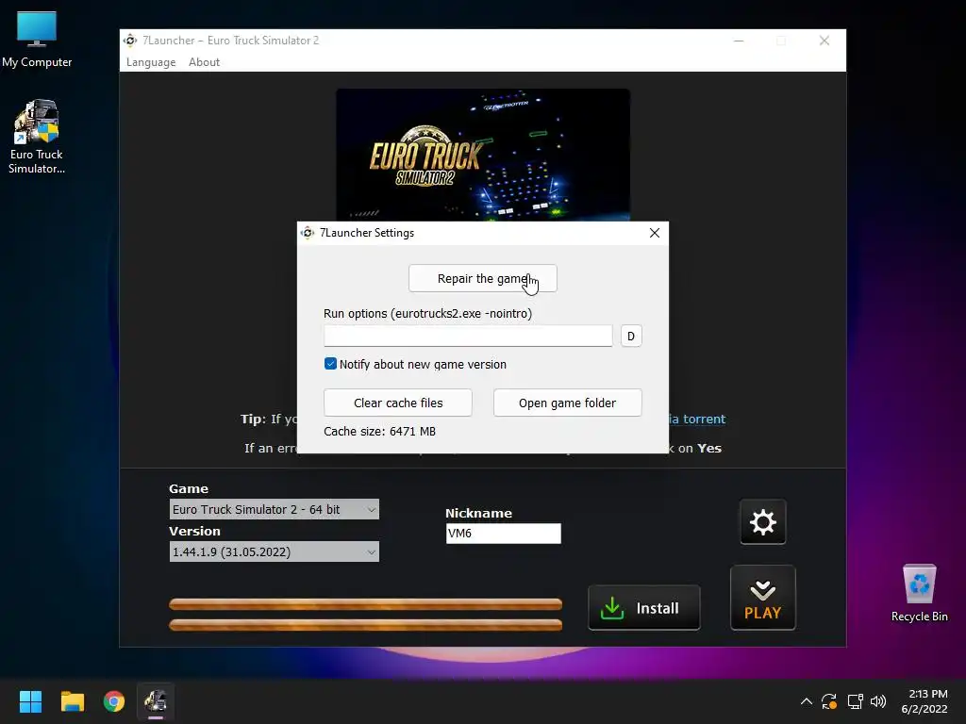Click the Euro Truck Simulator 2 banner

pyautogui.click(x=482, y=156)
